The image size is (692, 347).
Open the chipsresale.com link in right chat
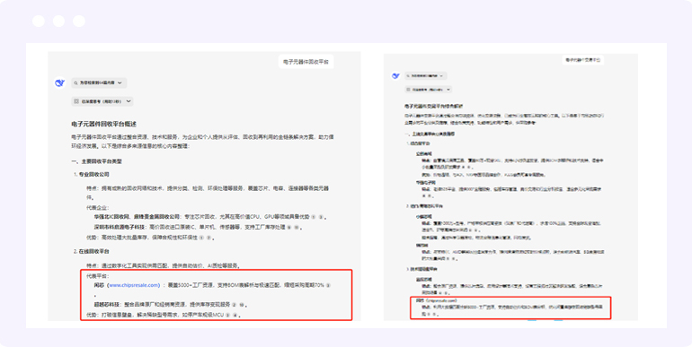[x=441, y=300]
